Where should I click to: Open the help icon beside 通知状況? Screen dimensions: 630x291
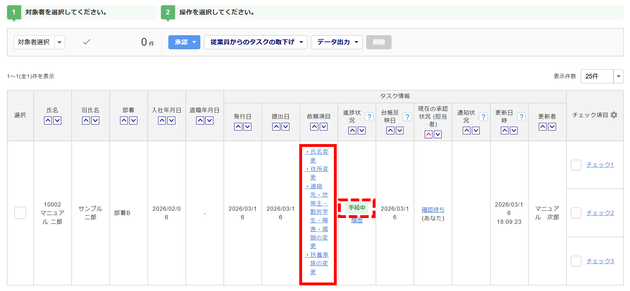(483, 117)
